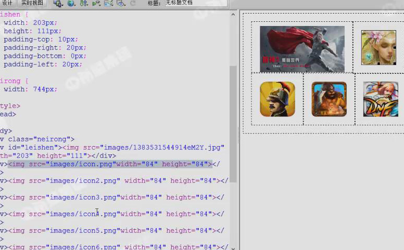Click the Check Browser Compatibility icon
The image size is (404, 250).
(108, 3)
